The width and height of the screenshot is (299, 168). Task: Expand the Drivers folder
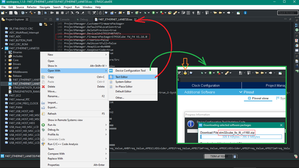tap(5, 64)
